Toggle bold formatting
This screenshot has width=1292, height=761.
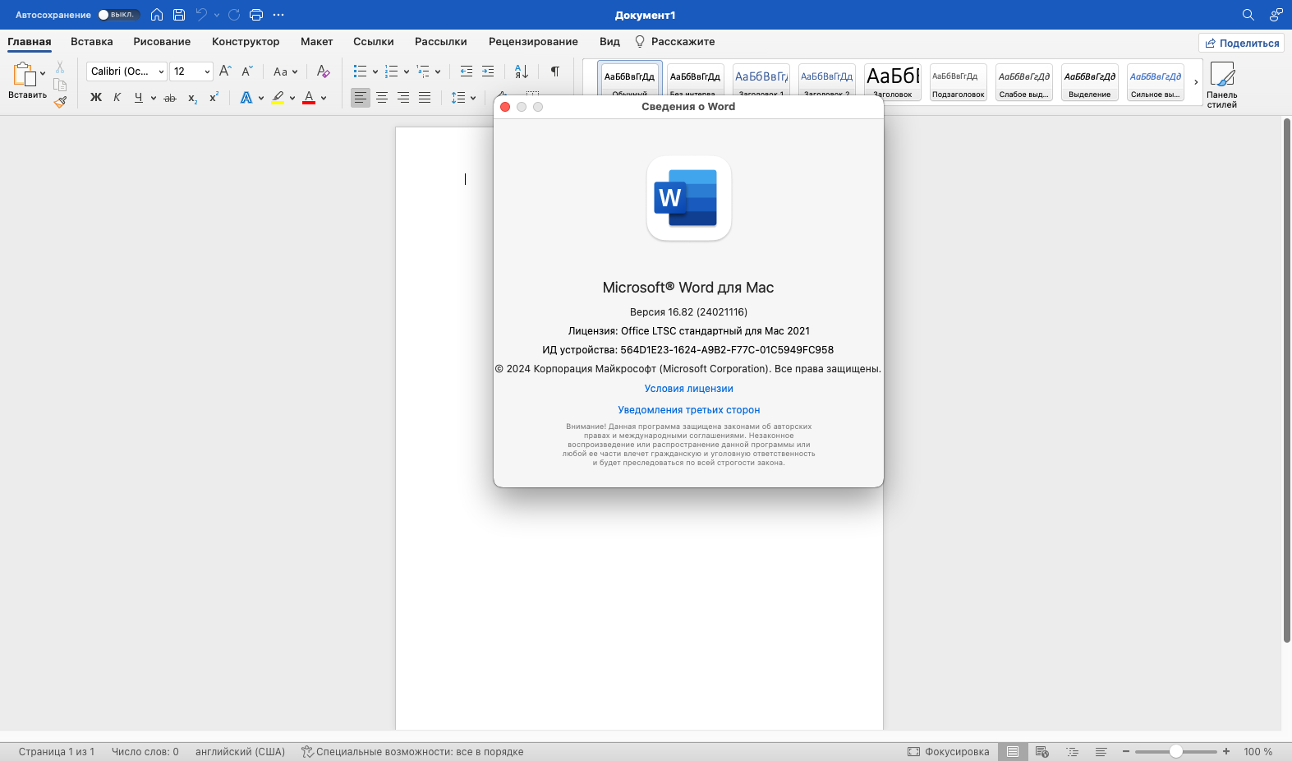[96, 98]
